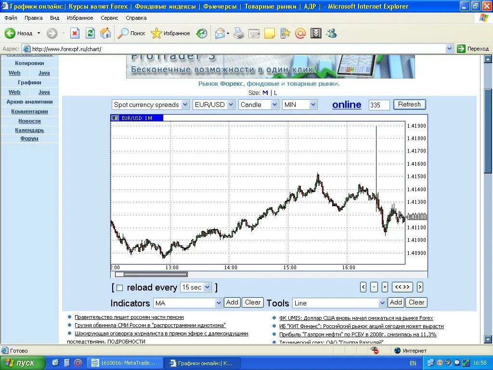Open the Вид menu
493x370 pixels.
pos(55,18)
